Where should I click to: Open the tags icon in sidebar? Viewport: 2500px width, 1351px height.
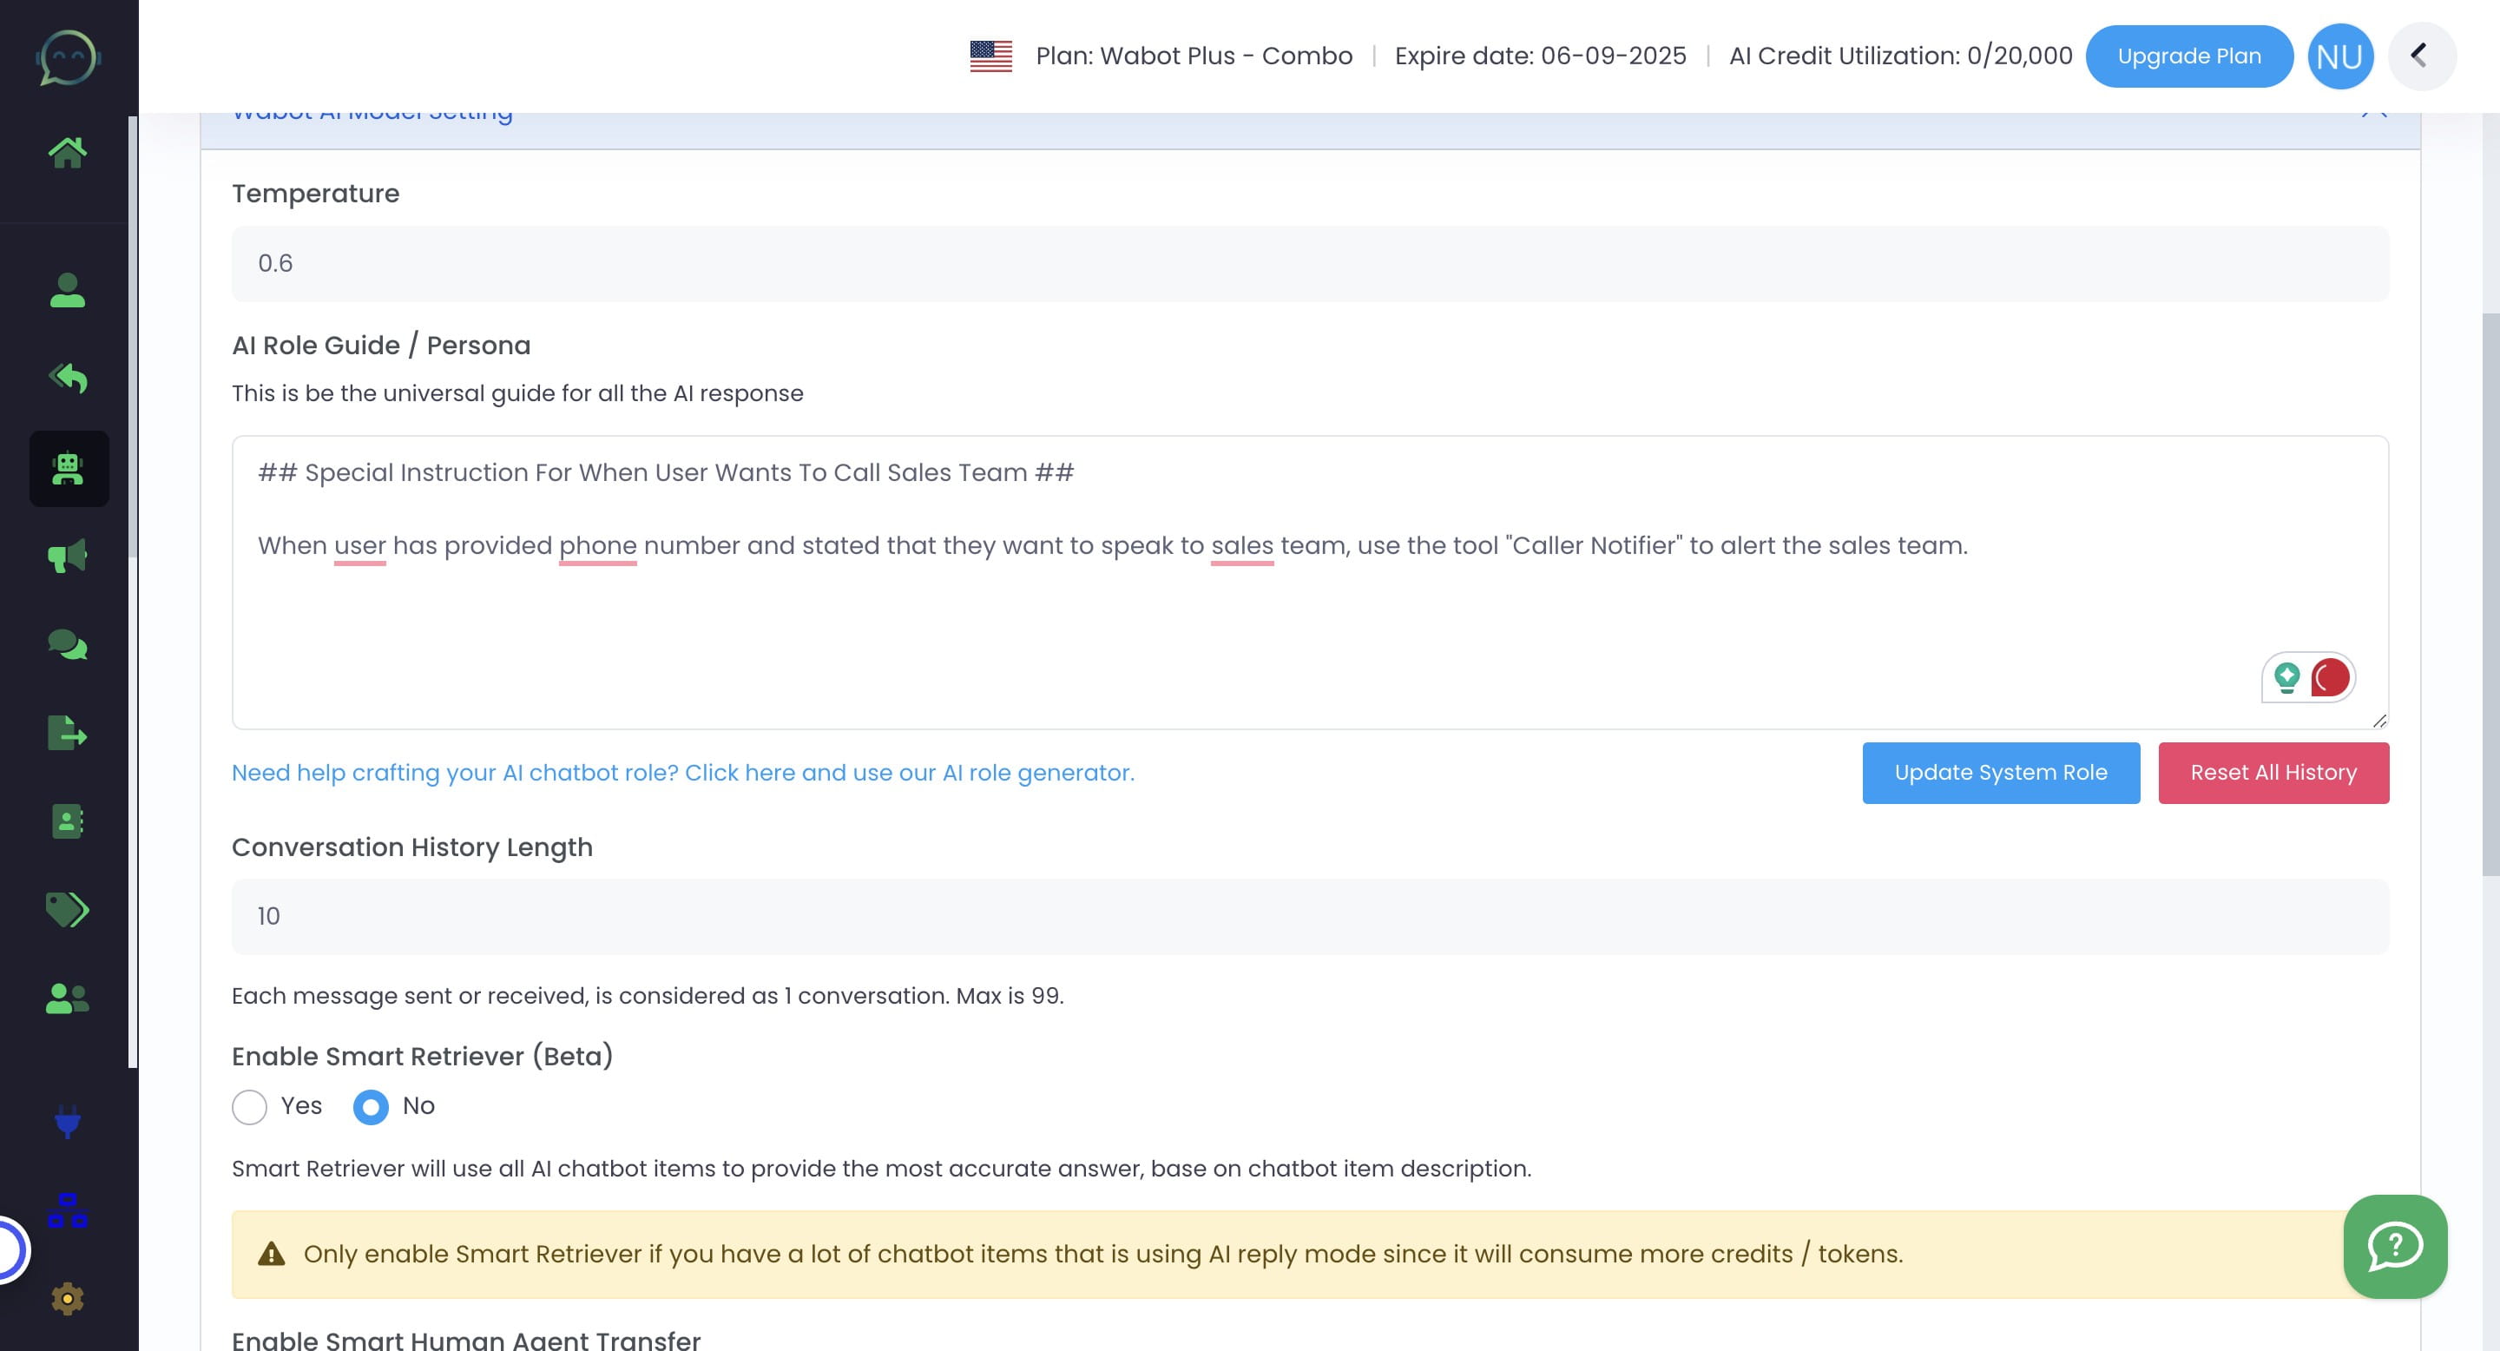(67, 911)
